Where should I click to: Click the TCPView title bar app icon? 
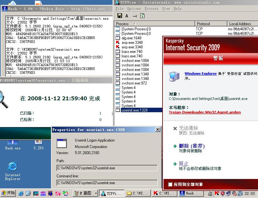coord(117,2)
